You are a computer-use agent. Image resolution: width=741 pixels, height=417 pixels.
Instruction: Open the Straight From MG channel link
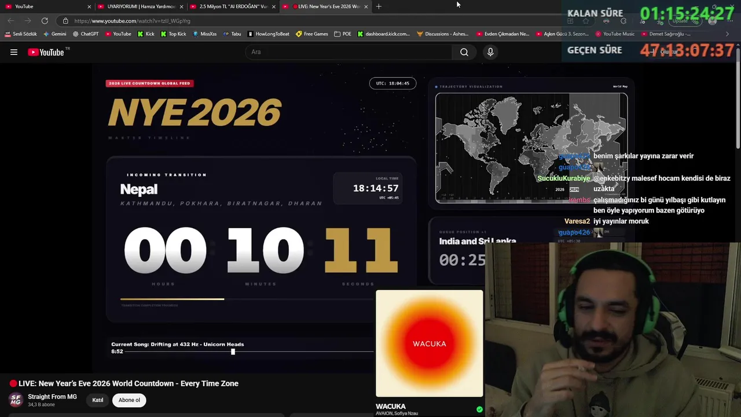click(52, 397)
